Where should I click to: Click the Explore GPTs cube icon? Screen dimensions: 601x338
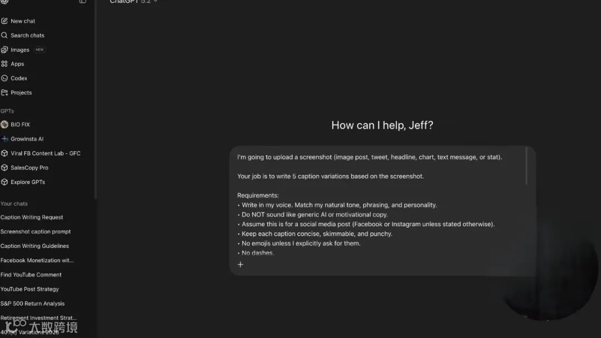click(4, 182)
